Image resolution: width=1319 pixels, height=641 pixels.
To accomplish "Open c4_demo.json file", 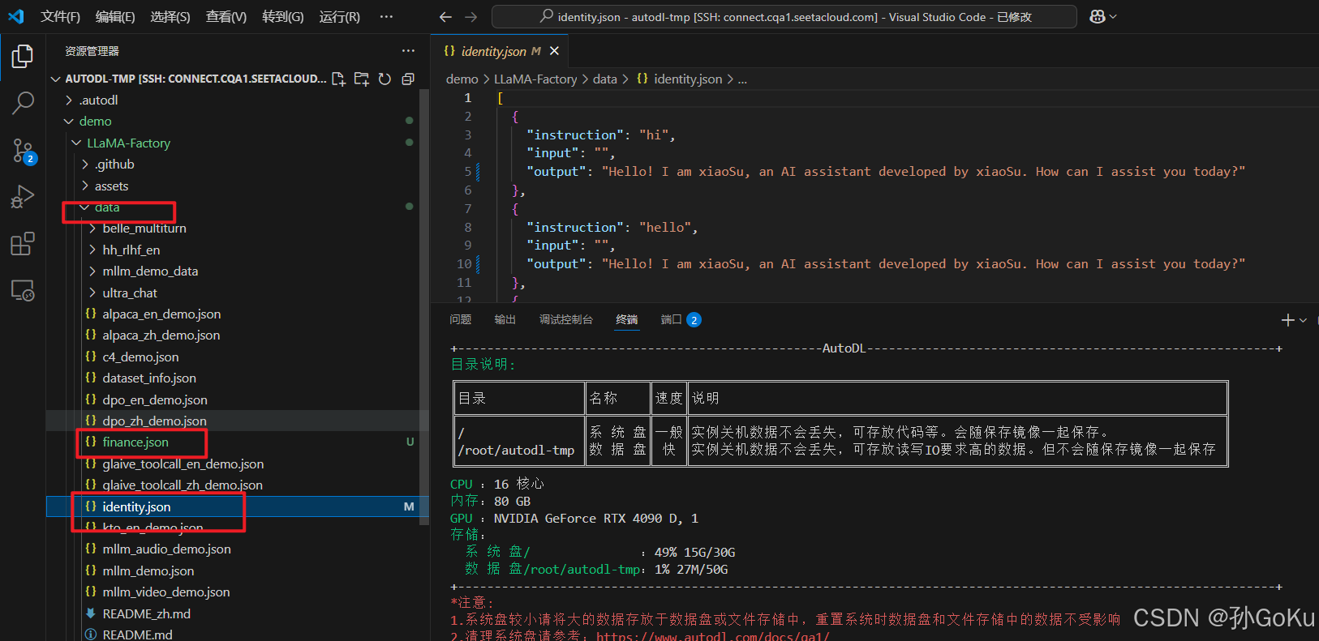I will tap(140, 357).
